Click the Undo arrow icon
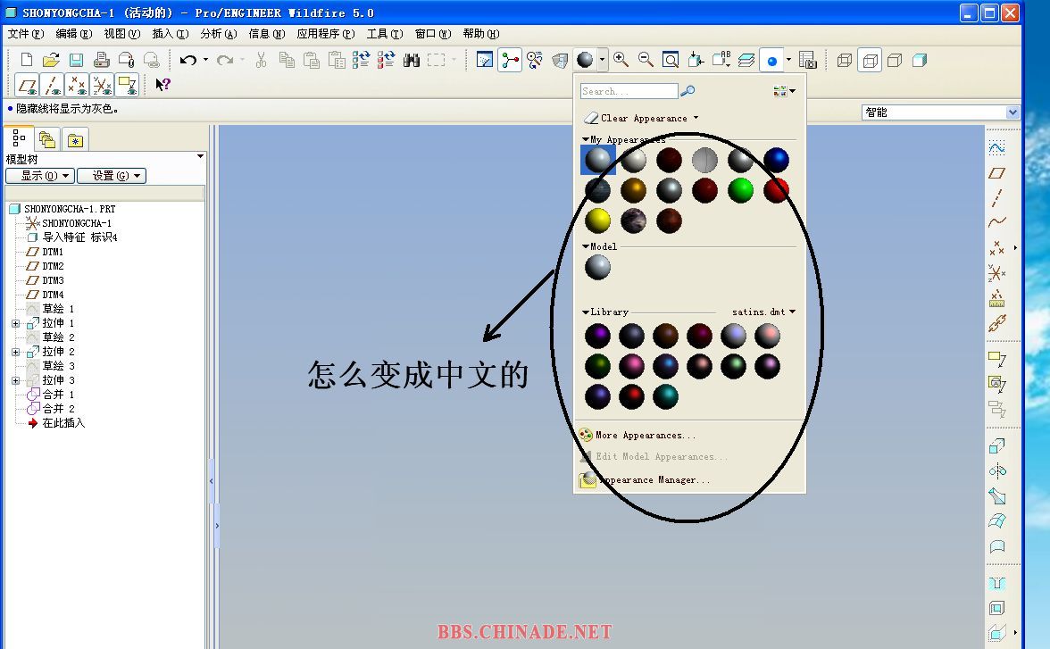The width and height of the screenshot is (1050, 649). (x=187, y=60)
